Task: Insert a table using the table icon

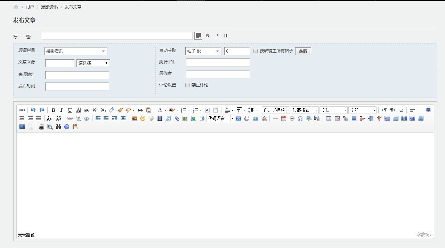Action: 329,118
